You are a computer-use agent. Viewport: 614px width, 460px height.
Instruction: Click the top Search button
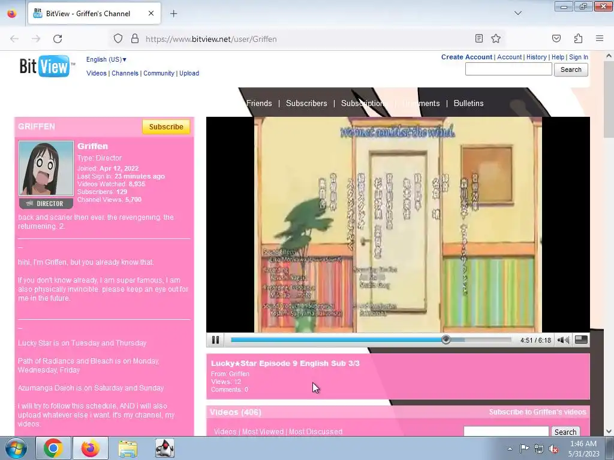pos(571,69)
